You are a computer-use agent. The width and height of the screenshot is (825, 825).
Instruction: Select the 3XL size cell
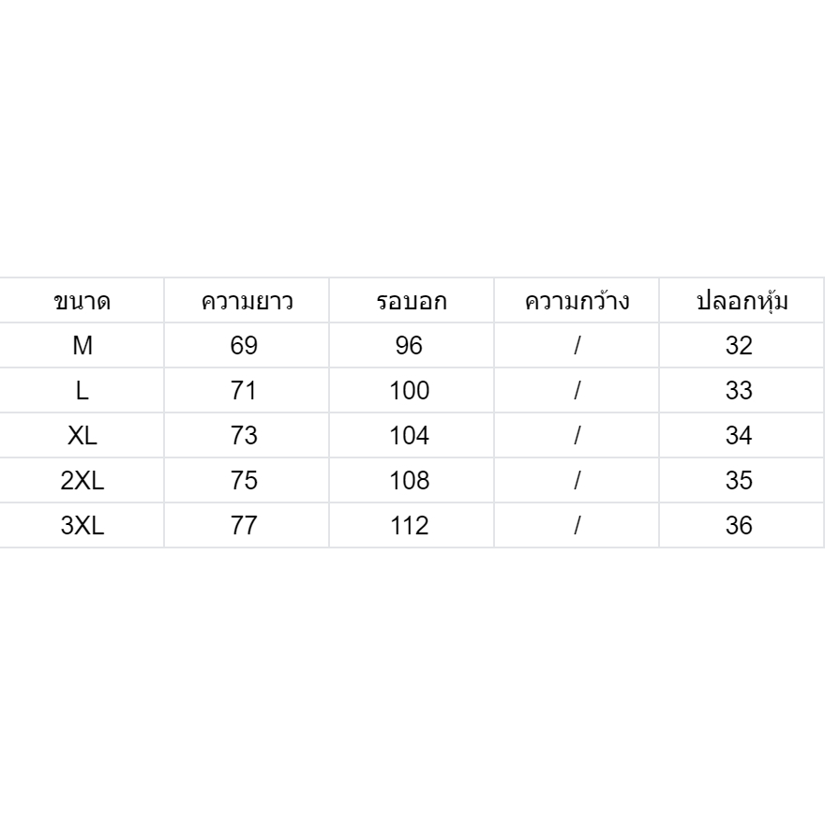click(x=82, y=525)
